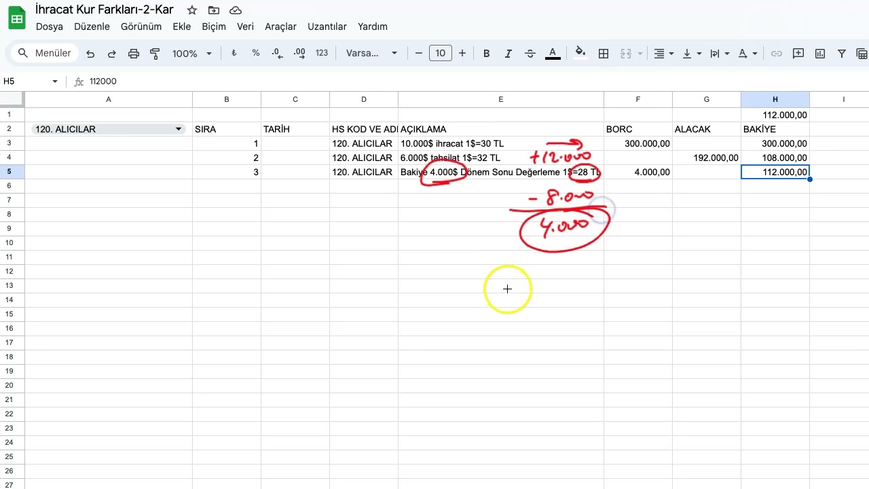The image size is (869, 489).
Task: Open the 120. ALICILAR cell dropdown
Action: 179,129
